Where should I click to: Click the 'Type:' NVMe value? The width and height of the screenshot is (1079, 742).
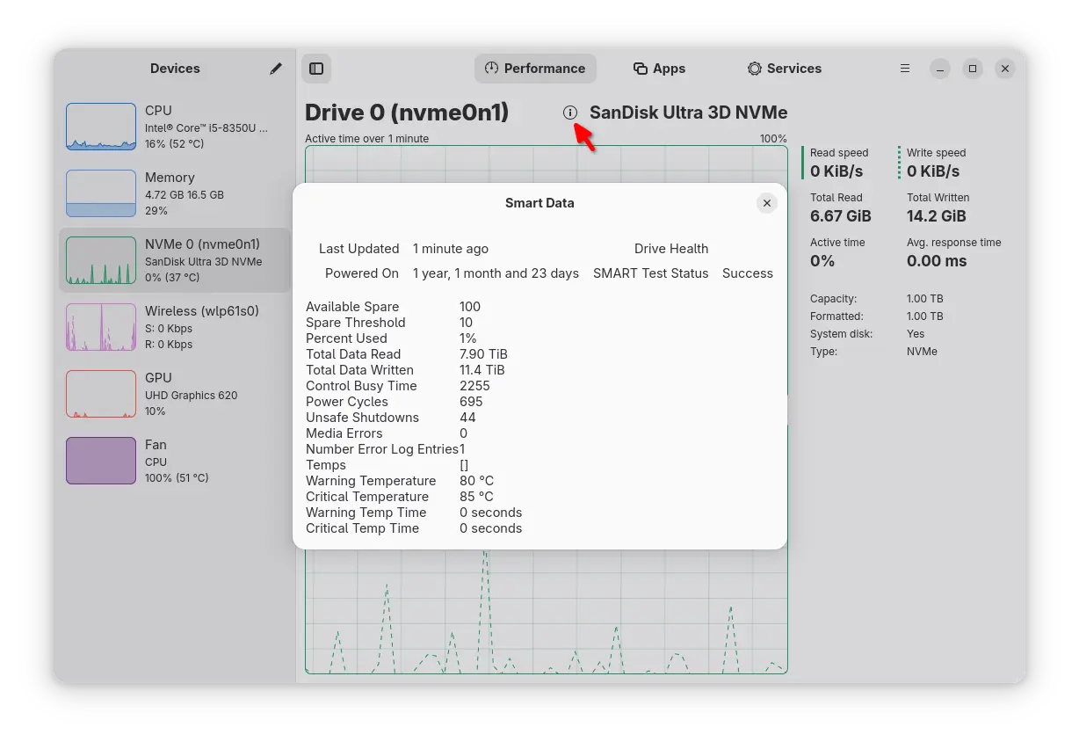point(922,352)
